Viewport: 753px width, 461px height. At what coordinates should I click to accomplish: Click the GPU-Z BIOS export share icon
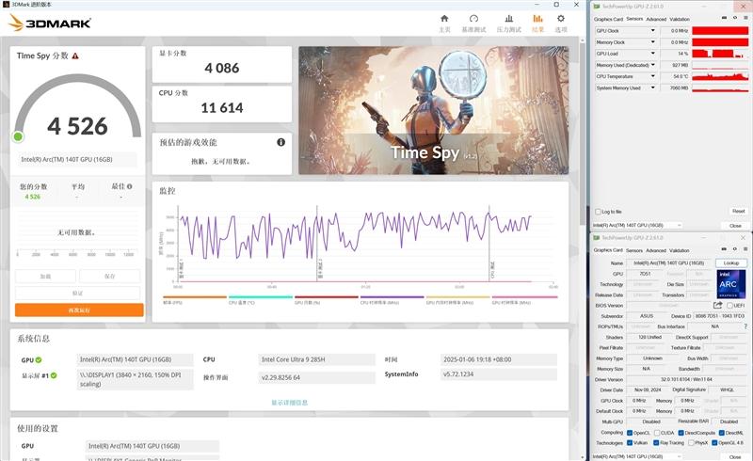coord(717,305)
